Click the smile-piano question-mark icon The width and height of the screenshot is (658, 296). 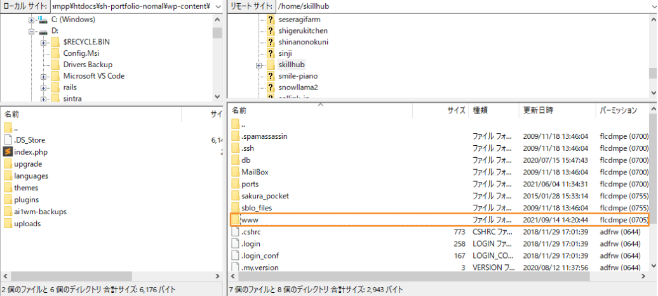point(271,76)
